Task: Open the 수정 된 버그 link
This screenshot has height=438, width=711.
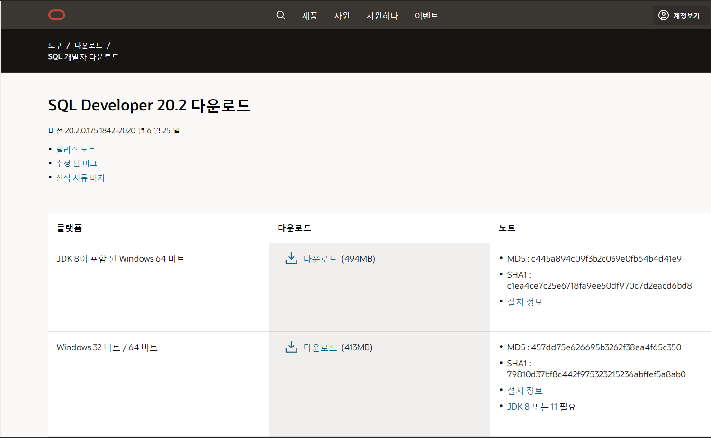Action: (77, 163)
